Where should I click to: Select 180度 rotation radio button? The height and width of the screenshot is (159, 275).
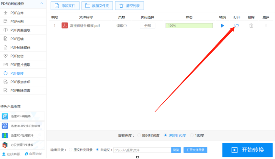(x=192, y=135)
